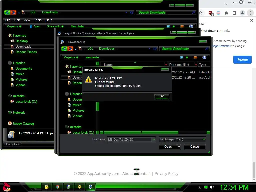Click the forward arrow in Browse for File dialog
The width and height of the screenshot is (256, 192).
coord(70,49)
